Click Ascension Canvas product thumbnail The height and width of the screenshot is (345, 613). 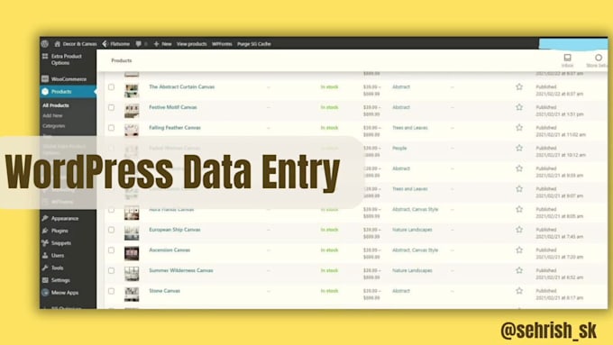(x=132, y=253)
